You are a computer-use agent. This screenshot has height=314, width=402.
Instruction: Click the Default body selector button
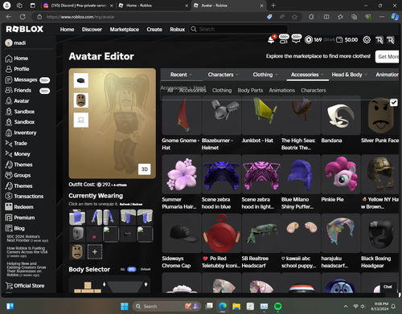146,269
